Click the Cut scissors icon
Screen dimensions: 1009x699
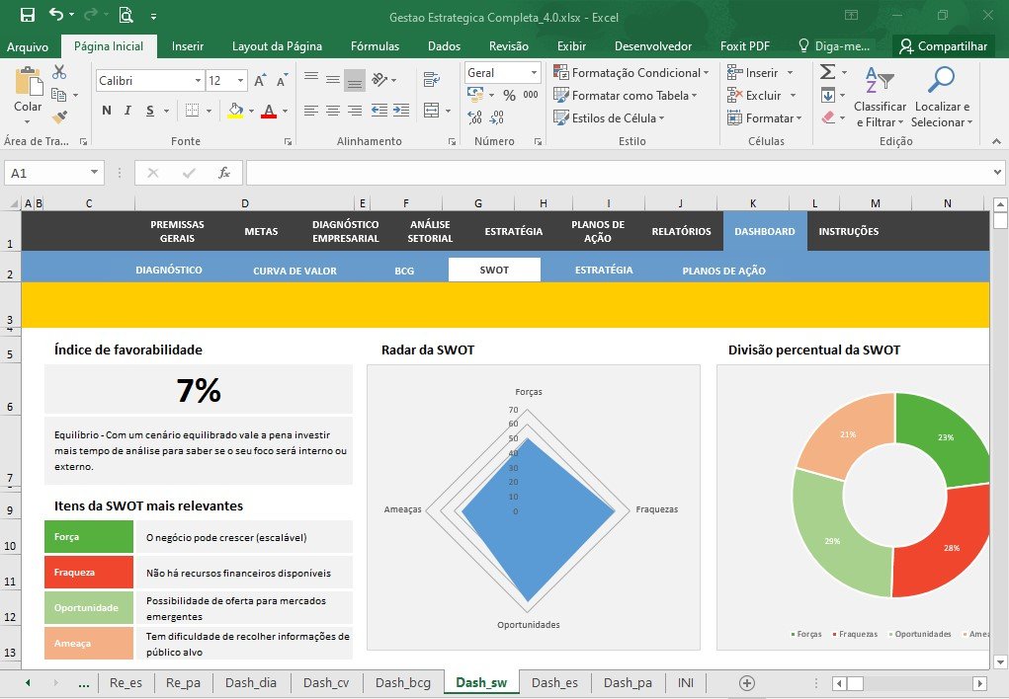tap(59, 71)
